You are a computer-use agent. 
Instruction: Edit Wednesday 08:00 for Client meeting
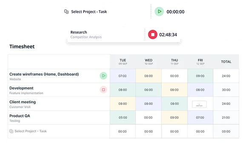(x=148, y=104)
